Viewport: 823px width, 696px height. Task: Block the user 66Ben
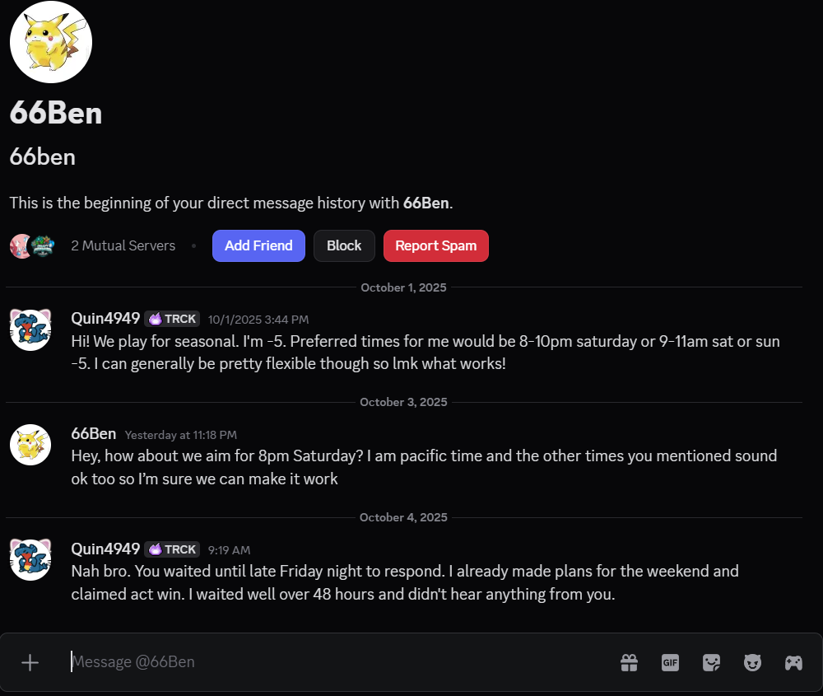coord(344,245)
